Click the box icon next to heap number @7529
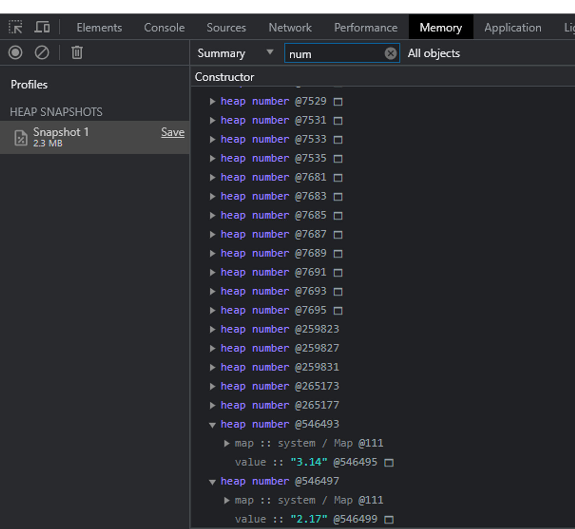This screenshot has height=529, width=575. coord(338,102)
